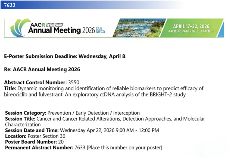This screenshot has height=160, width=231.
Task: Select the 7633 title in blue header
Action: (10, 5)
